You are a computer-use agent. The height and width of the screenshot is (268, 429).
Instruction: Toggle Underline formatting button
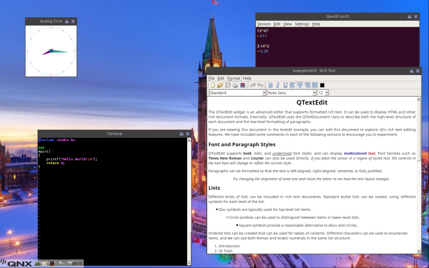(x=285, y=85)
